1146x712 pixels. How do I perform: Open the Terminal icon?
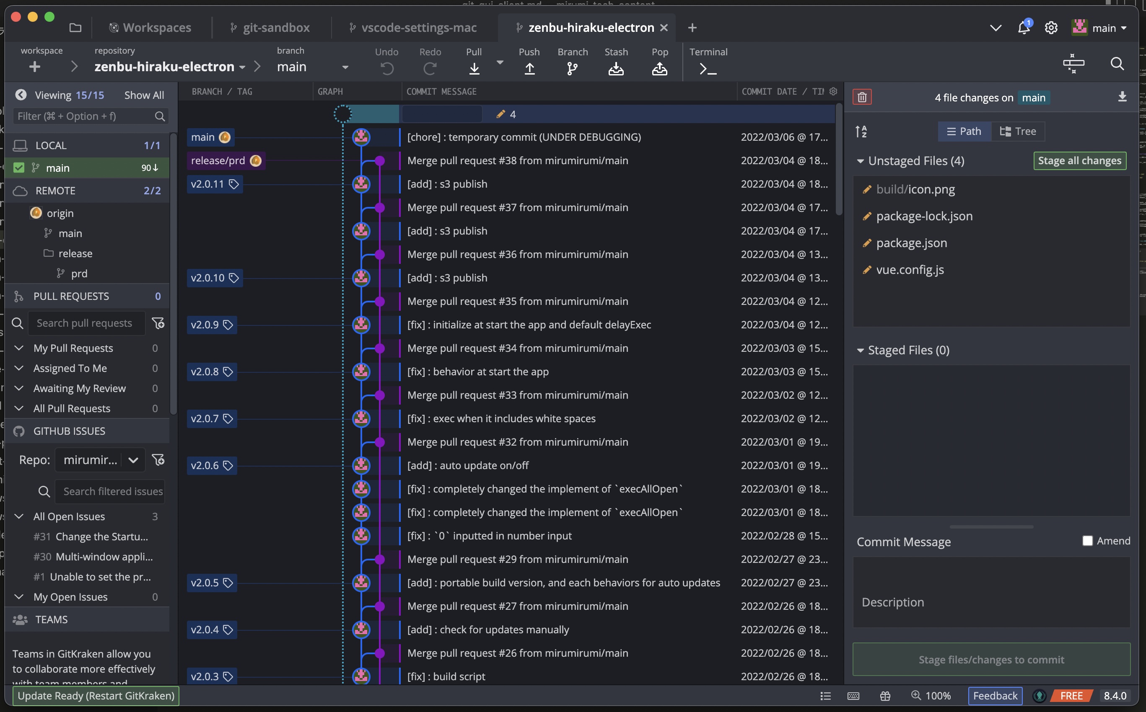[708, 69]
